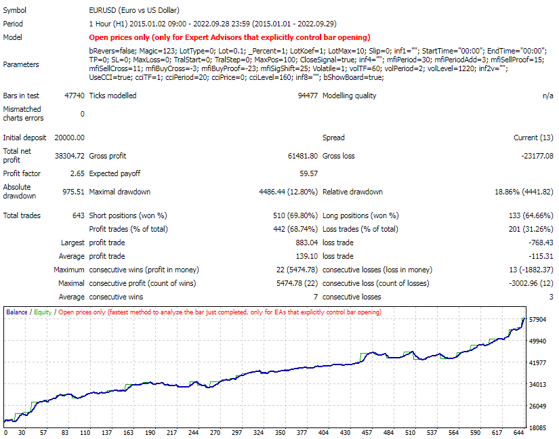The width and height of the screenshot is (559, 439).
Task: Click the chart y-axis label 57904
Action: tap(537, 320)
